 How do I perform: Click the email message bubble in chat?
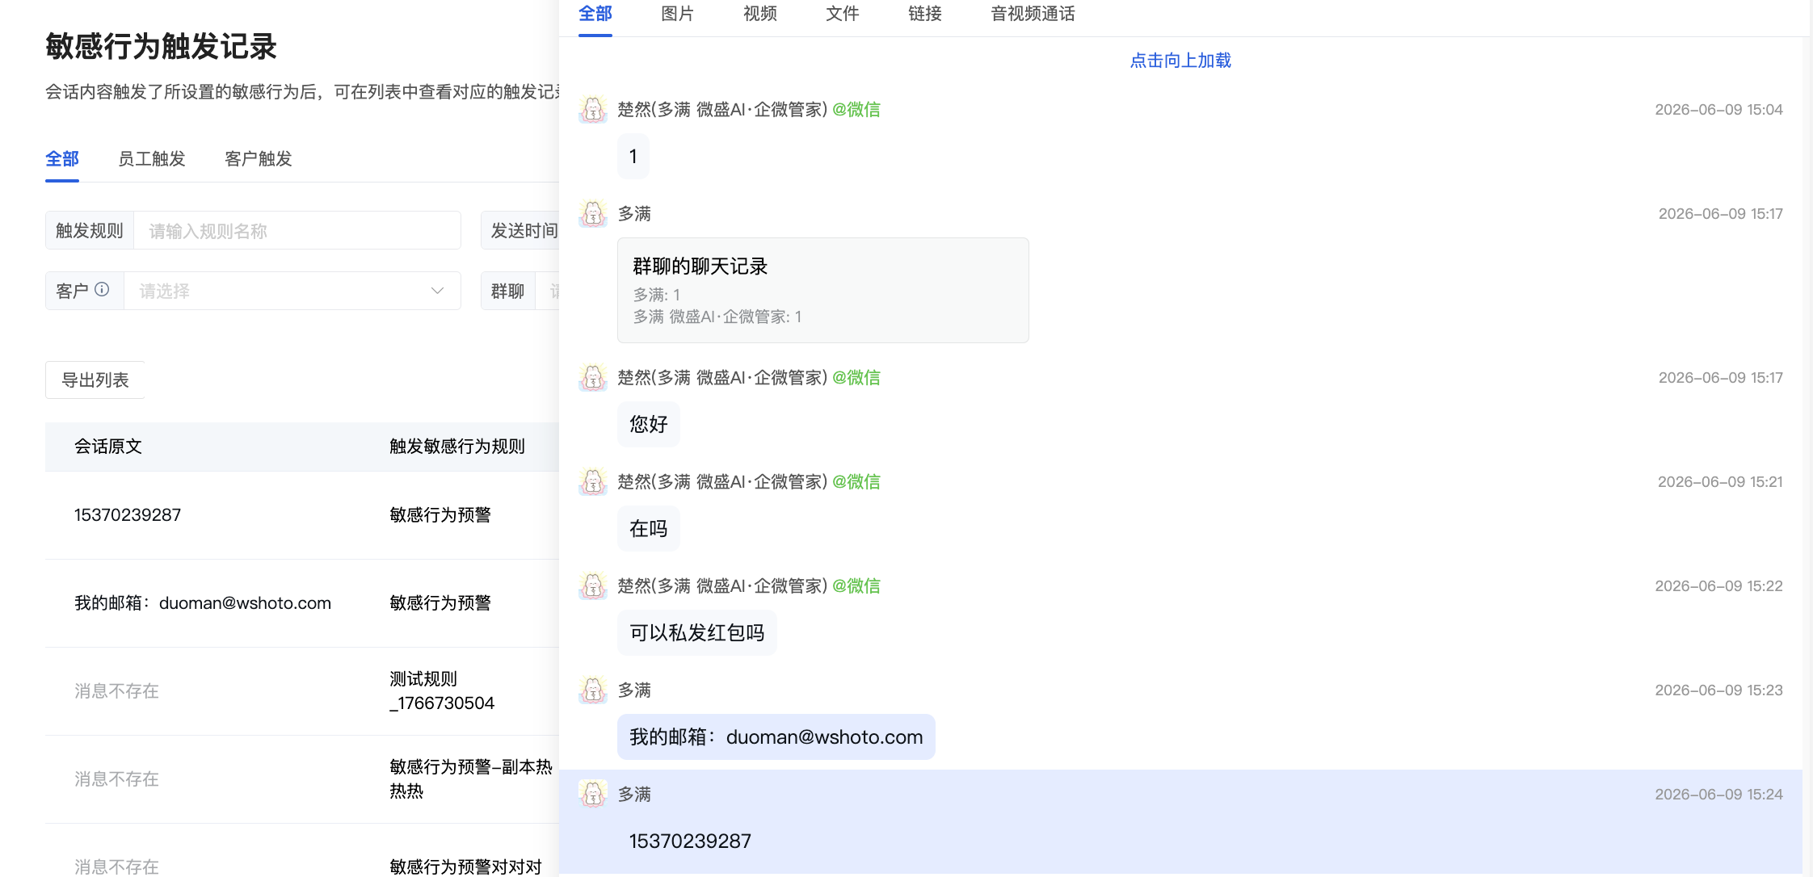776,736
